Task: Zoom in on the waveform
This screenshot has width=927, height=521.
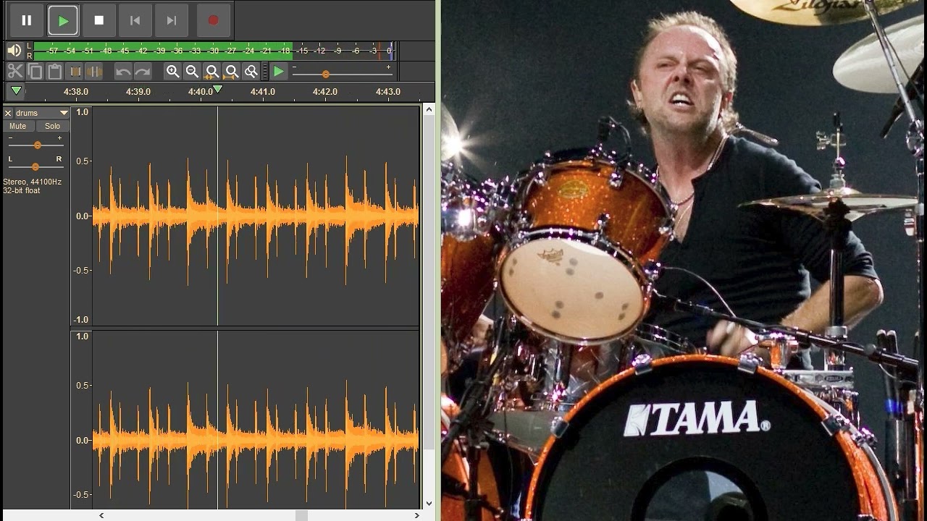Action: [x=172, y=71]
